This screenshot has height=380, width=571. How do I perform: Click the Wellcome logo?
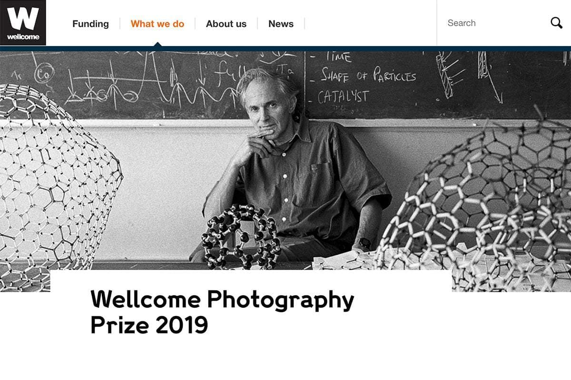point(23,23)
